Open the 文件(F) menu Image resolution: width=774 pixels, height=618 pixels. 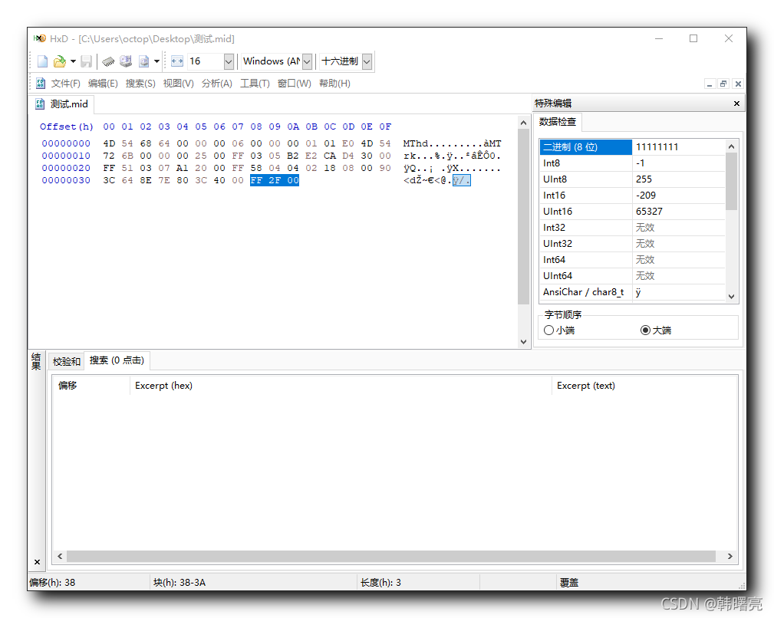click(66, 84)
